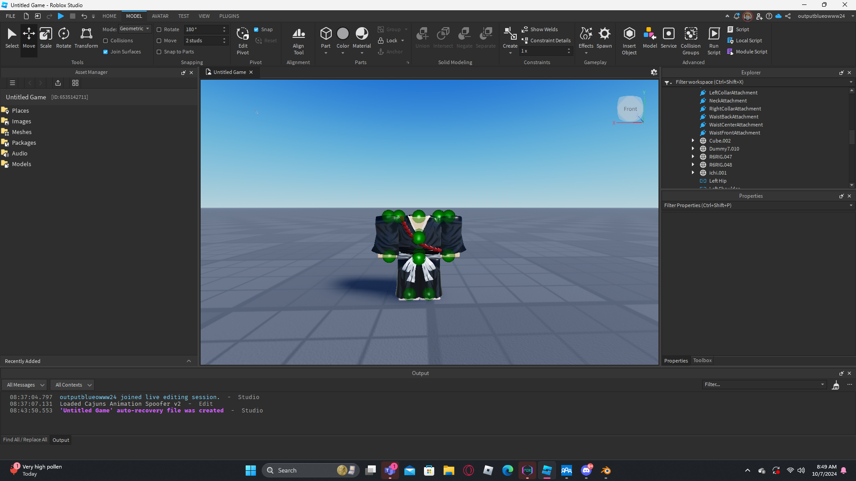Image resolution: width=856 pixels, height=481 pixels.
Task: Enable the Collisions checkbox
Action: point(106,41)
